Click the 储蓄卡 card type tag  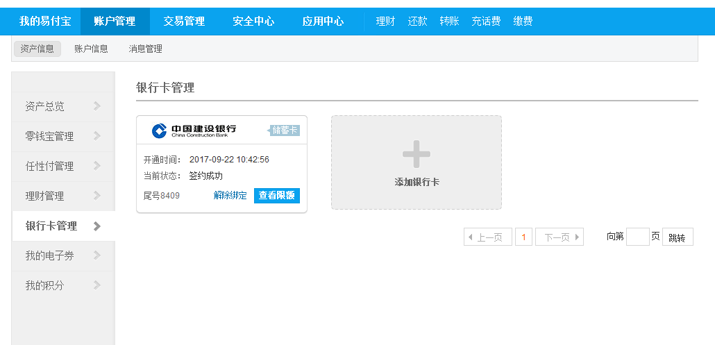284,131
